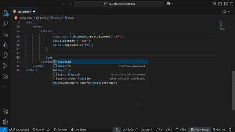Click Connect in the status bar
Screen dimensions: 235x132
(x=61, y=129)
